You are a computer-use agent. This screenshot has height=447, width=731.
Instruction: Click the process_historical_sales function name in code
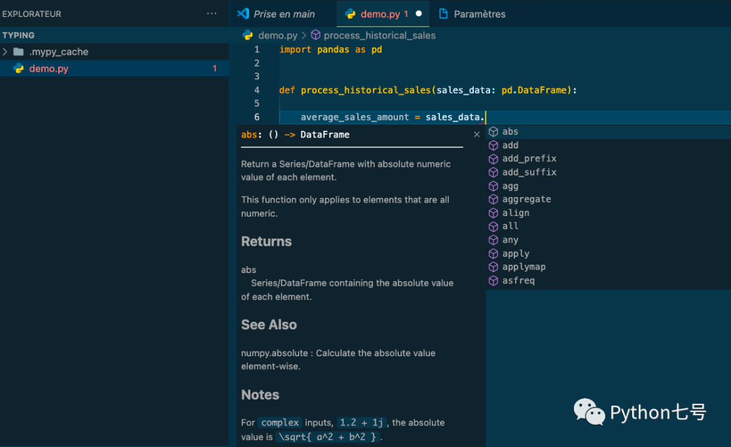point(365,90)
